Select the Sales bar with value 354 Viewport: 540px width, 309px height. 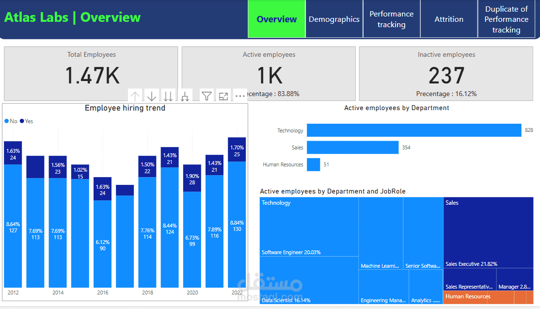pos(353,147)
